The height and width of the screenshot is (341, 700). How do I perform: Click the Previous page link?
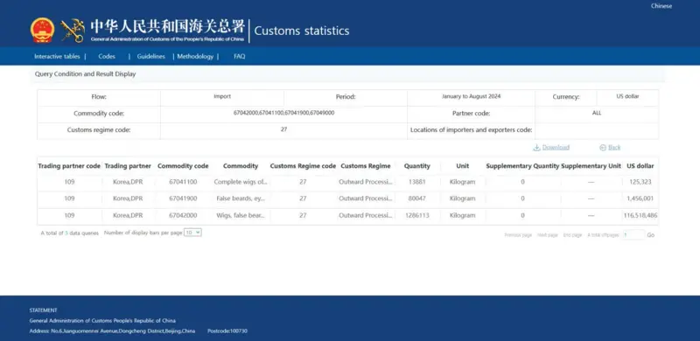pos(518,235)
